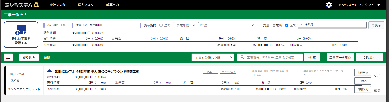Click 請負総額 36,000,000円 in summary

(x=81, y=33)
